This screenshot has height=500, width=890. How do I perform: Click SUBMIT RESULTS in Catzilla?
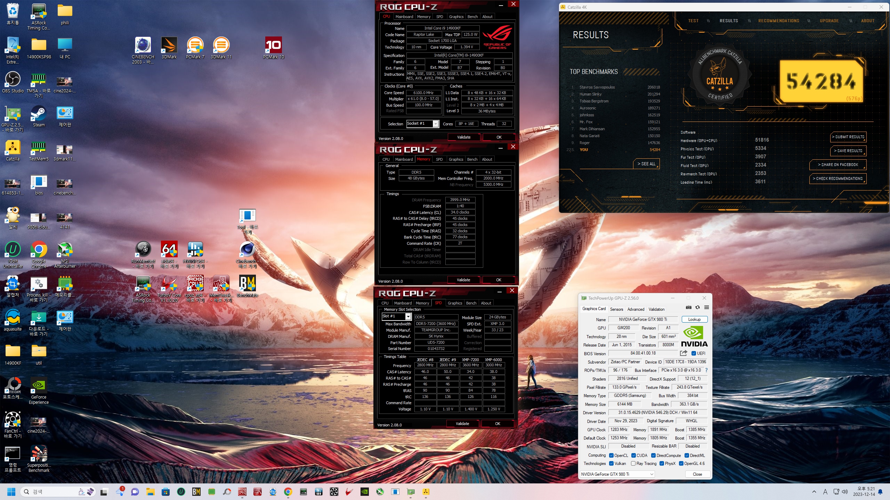[848, 137]
